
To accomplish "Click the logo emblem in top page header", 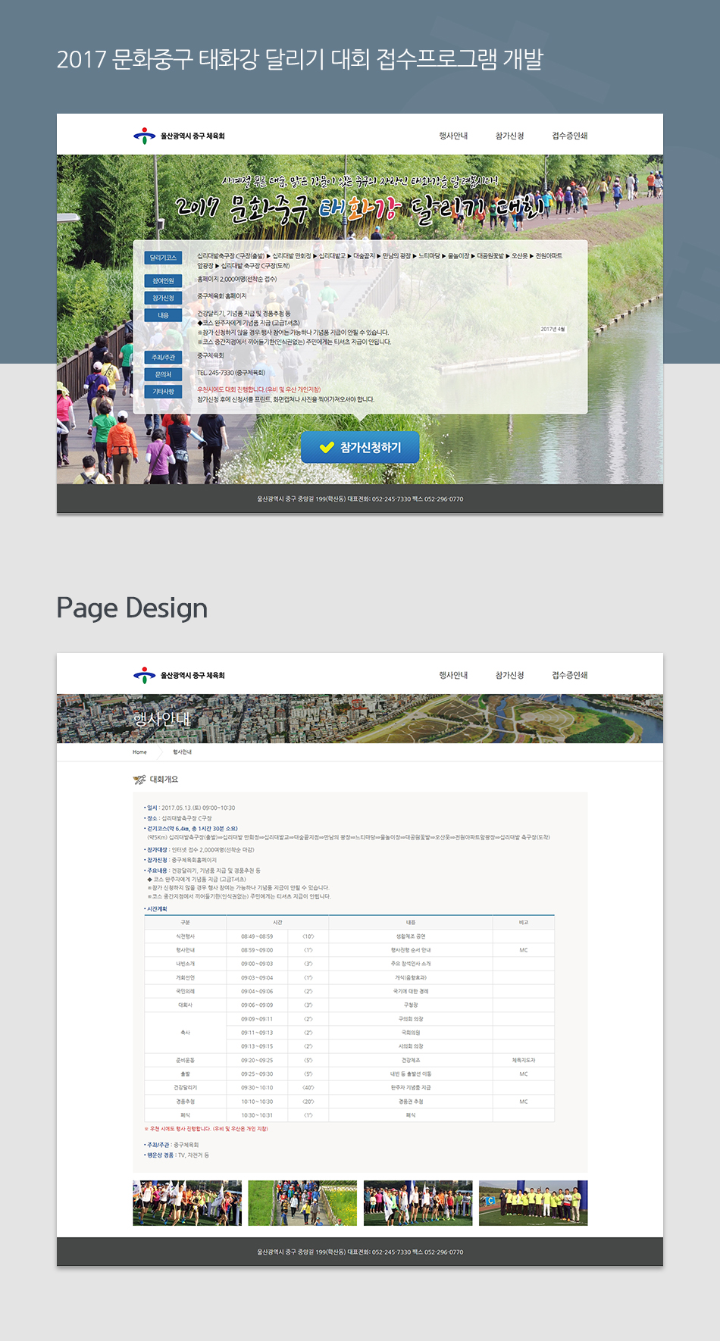I will pos(144,136).
